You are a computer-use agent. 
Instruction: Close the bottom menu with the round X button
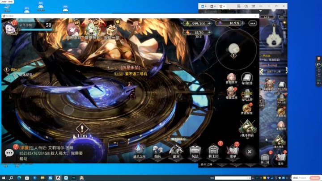(x=250, y=152)
